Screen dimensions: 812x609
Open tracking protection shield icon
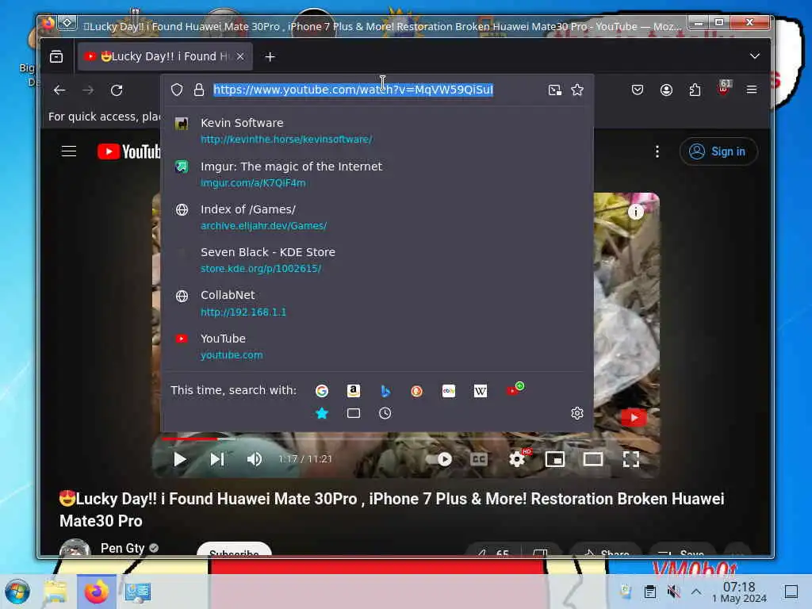click(177, 90)
